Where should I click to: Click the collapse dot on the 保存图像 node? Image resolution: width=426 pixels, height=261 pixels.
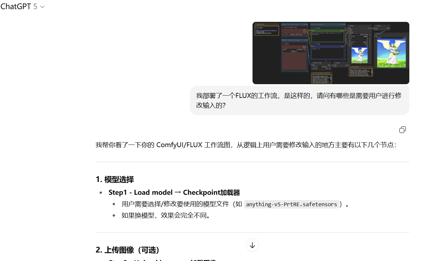pyautogui.click(x=375, y=34)
